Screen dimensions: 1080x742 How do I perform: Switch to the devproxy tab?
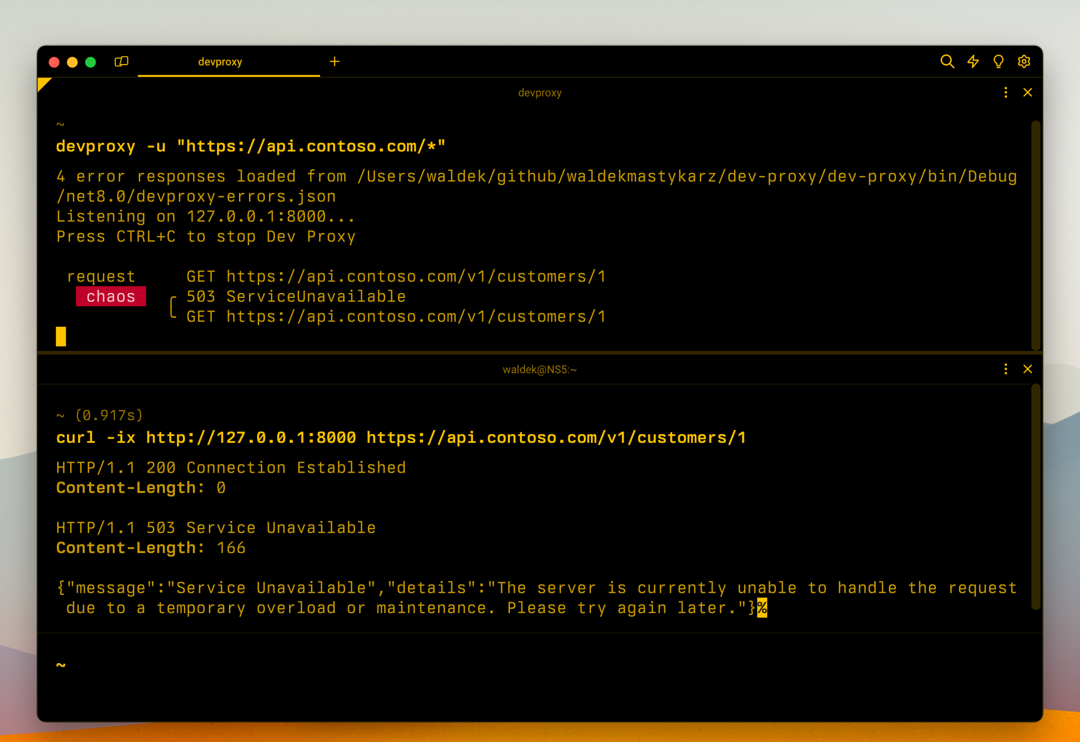(220, 62)
